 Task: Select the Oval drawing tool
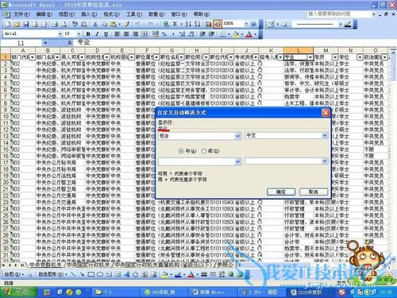[100, 274]
